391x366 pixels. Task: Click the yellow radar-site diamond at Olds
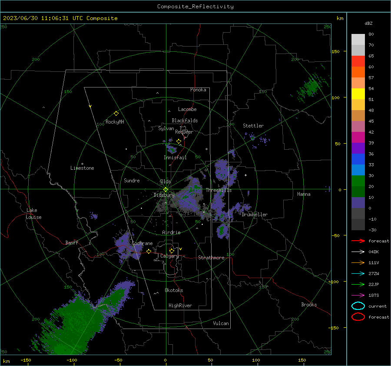tap(166, 190)
